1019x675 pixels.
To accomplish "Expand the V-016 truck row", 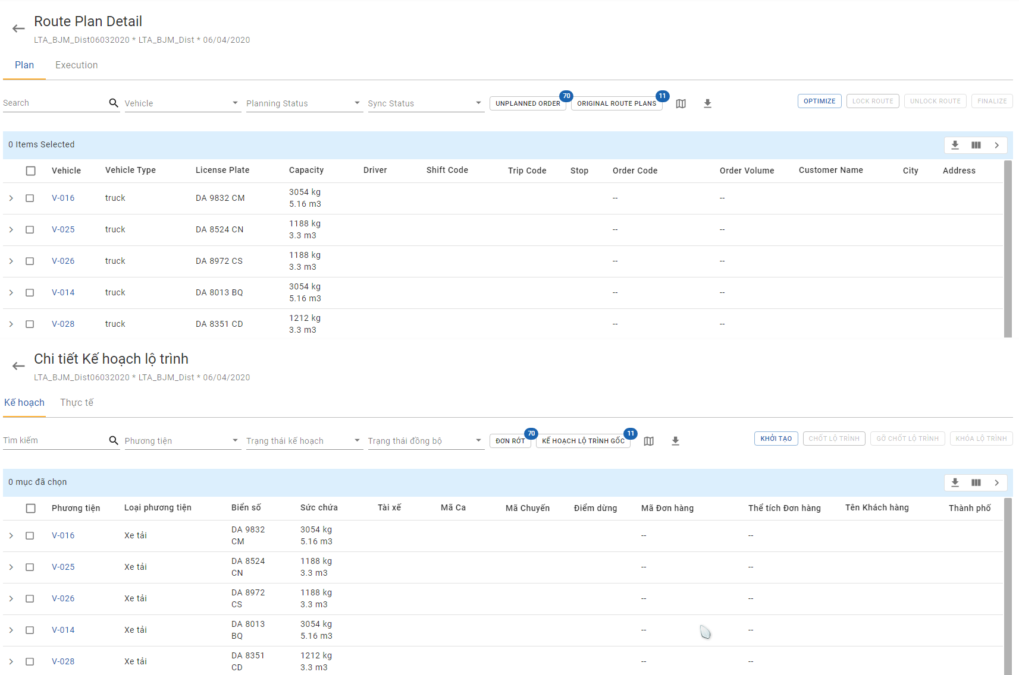I will 11,198.
